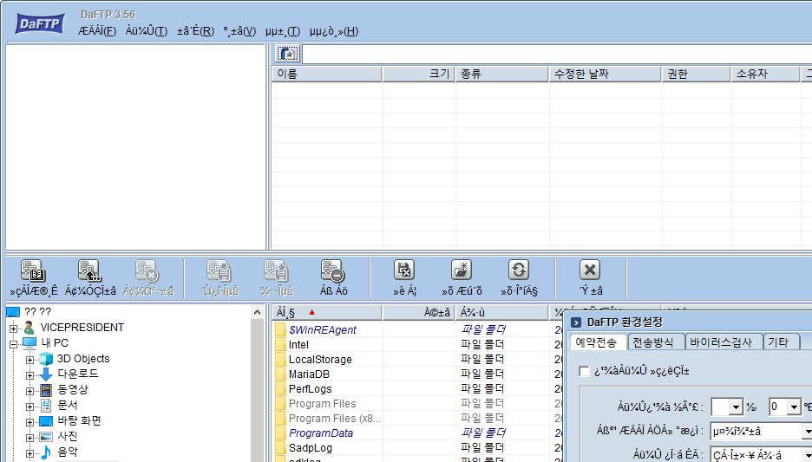
Task: Open the first wide combo box below the time dropdowns
Action: [x=761, y=431]
